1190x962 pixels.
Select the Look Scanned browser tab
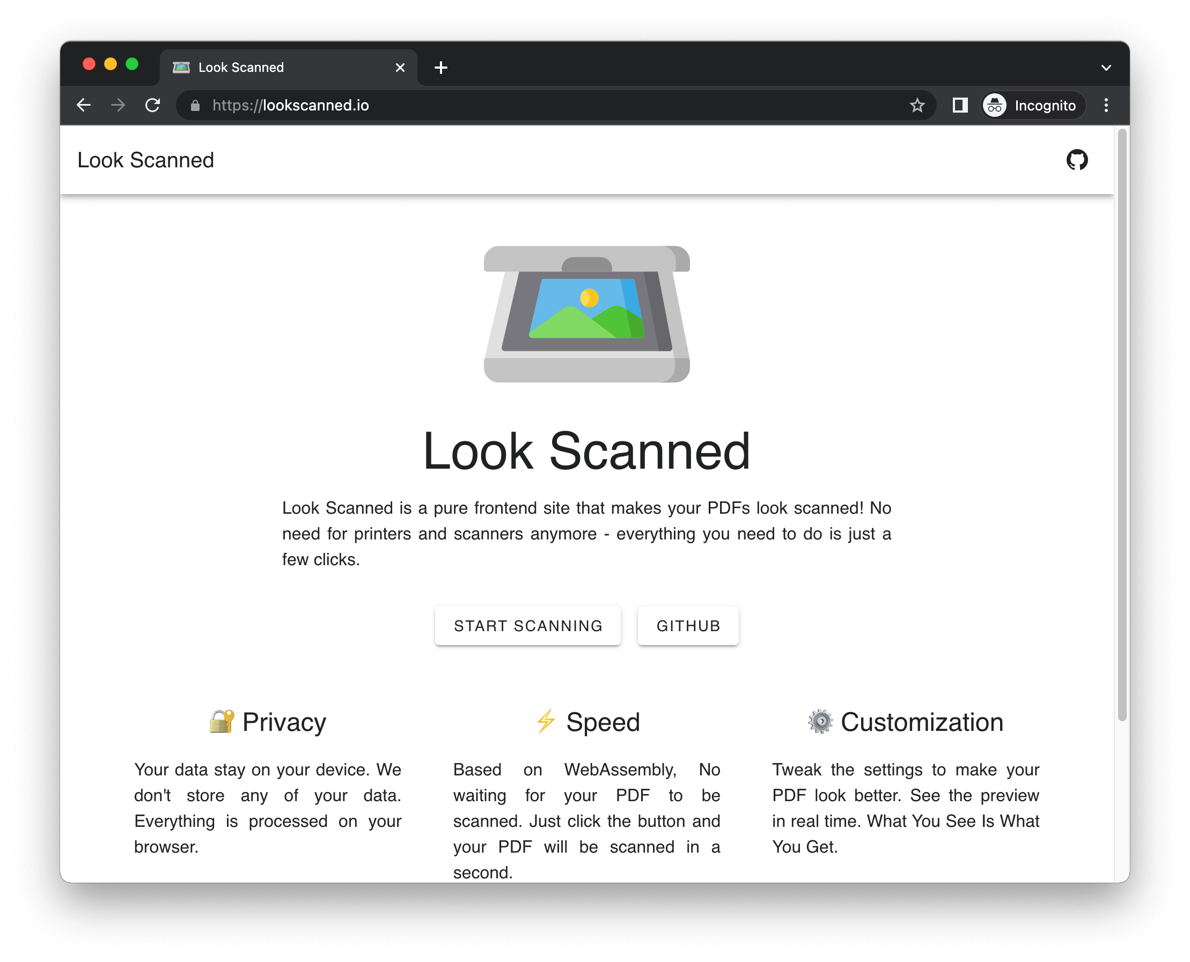coord(277,68)
